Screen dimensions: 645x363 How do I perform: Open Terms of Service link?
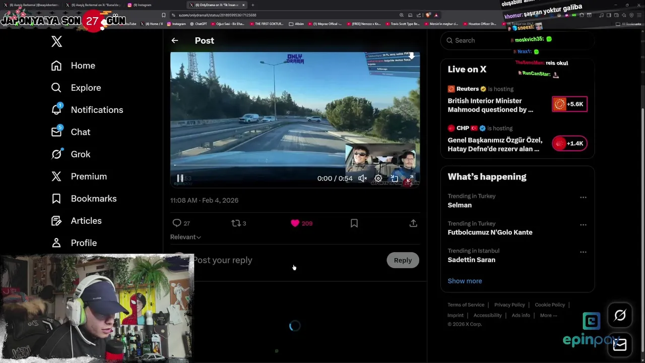click(466, 305)
